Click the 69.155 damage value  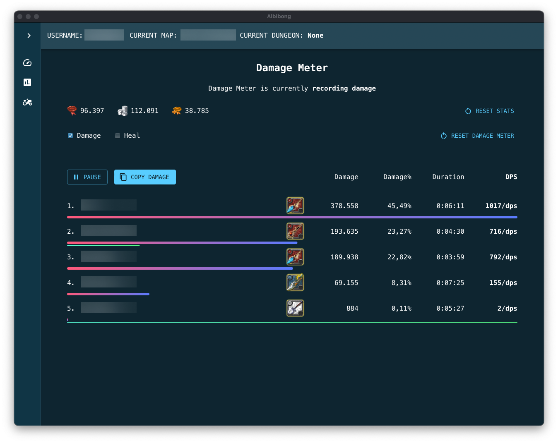346,283
